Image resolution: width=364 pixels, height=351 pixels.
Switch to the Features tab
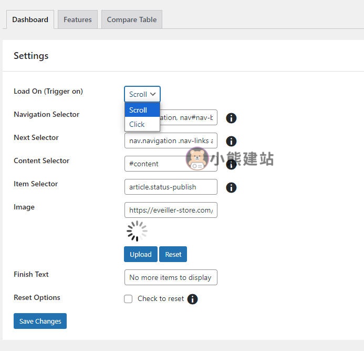click(x=78, y=19)
